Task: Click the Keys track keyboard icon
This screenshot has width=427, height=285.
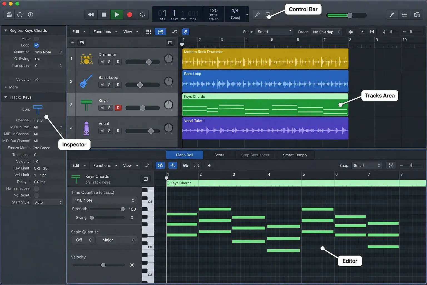Action: (x=86, y=105)
